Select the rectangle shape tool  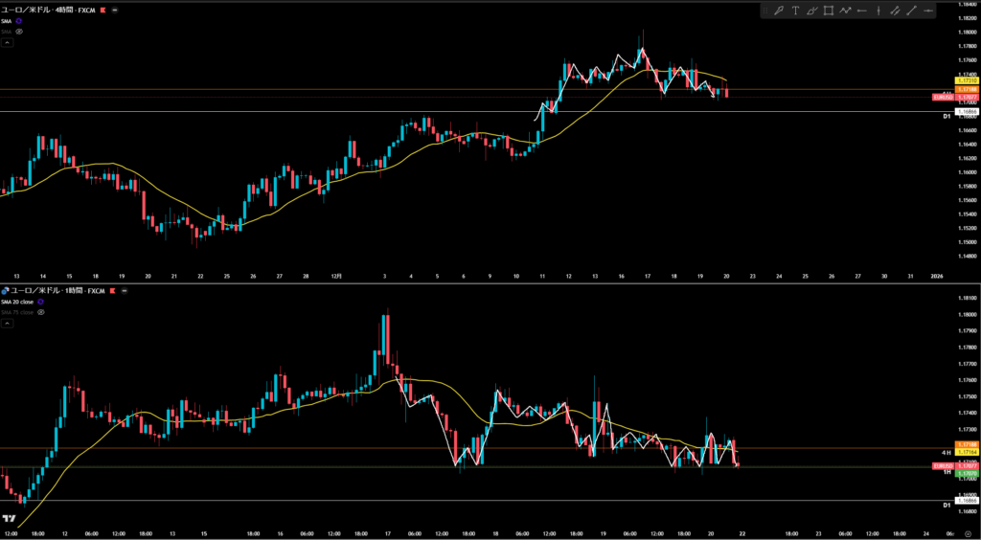[829, 11]
